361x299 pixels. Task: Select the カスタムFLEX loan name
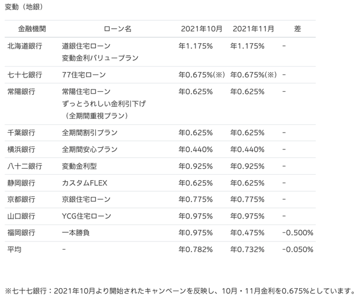tap(84, 183)
